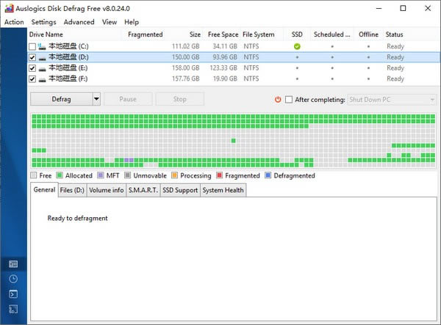Click the purple MFT block in cluster map

[129, 160]
